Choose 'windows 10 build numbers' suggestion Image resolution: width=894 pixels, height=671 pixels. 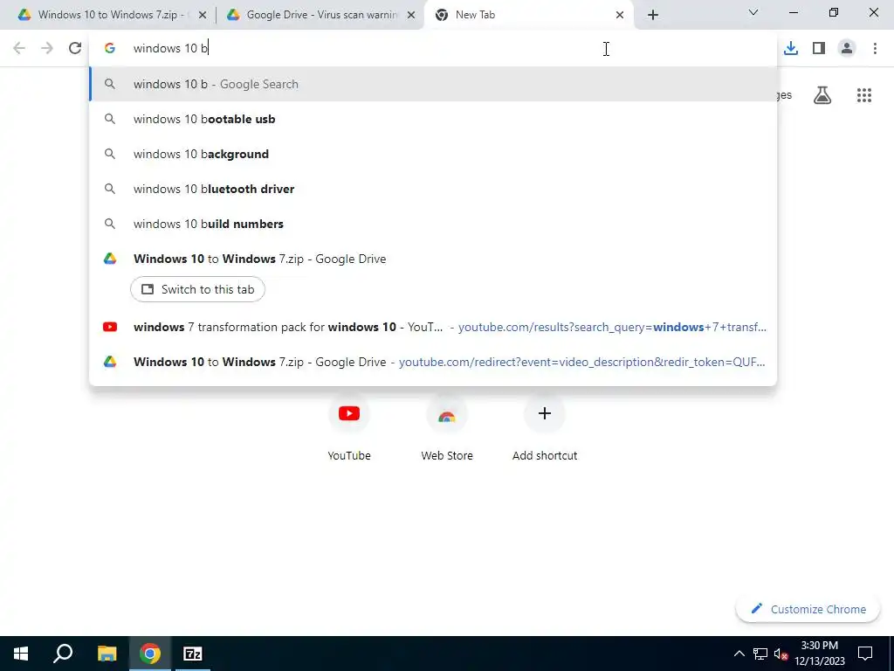(x=433, y=224)
